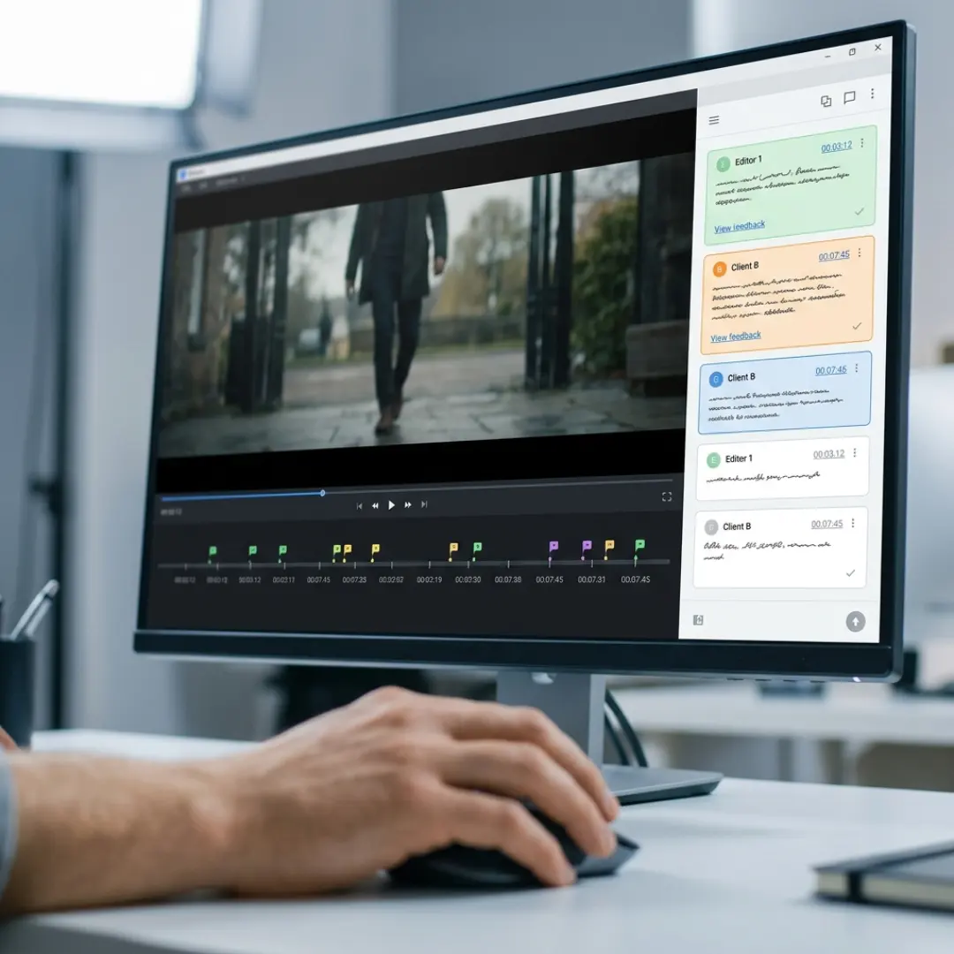Click the 00:07:31 timeline label
The height and width of the screenshot is (954, 954).
591,579
